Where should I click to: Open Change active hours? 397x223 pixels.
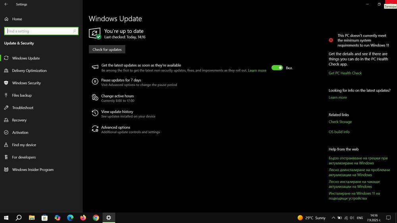click(x=118, y=96)
